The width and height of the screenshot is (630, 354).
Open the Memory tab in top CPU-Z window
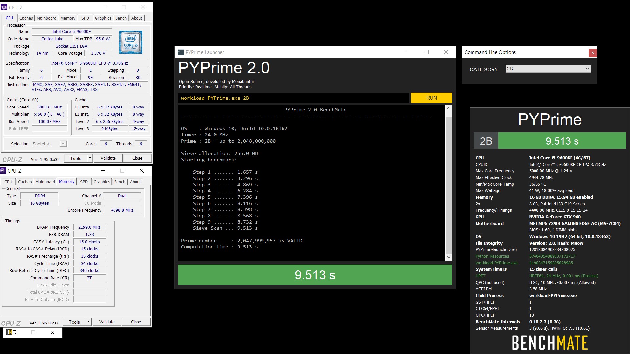(x=68, y=18)
